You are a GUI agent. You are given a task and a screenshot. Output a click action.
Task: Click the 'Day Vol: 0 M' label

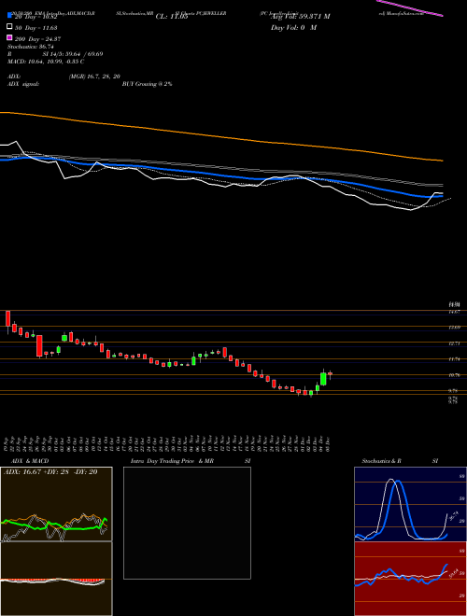tap(293, 27)
